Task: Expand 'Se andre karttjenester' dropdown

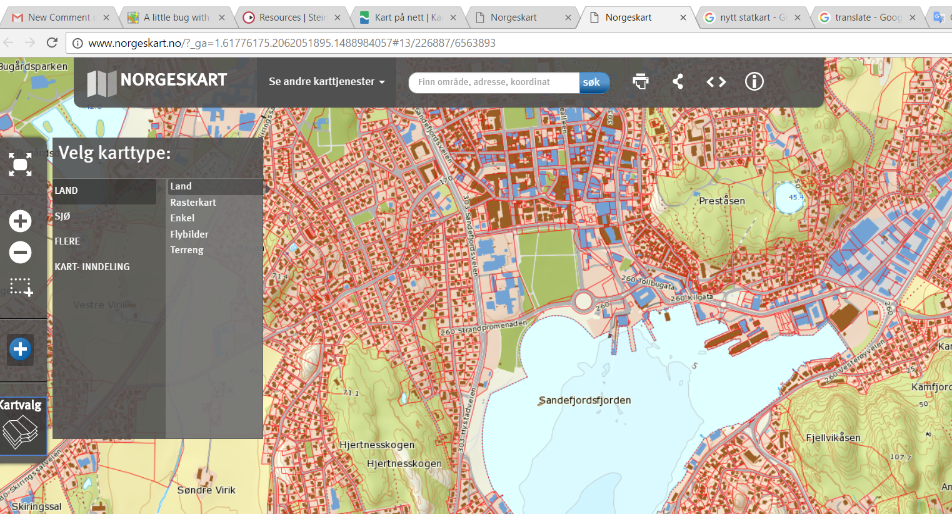Action: [326, 81]
